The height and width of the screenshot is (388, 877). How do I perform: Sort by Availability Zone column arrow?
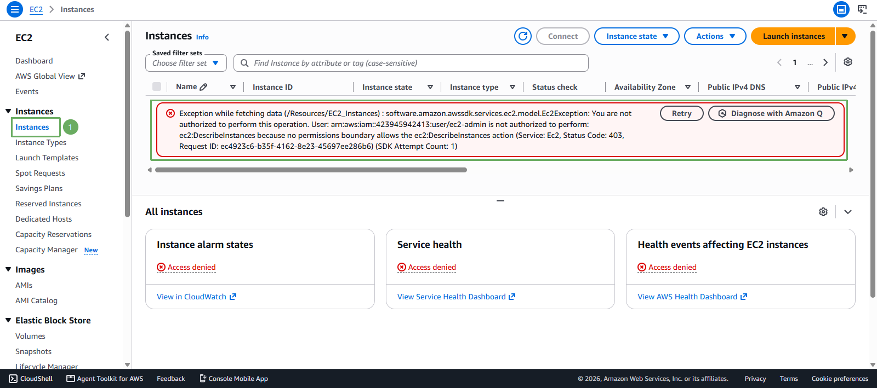[688, 87]
